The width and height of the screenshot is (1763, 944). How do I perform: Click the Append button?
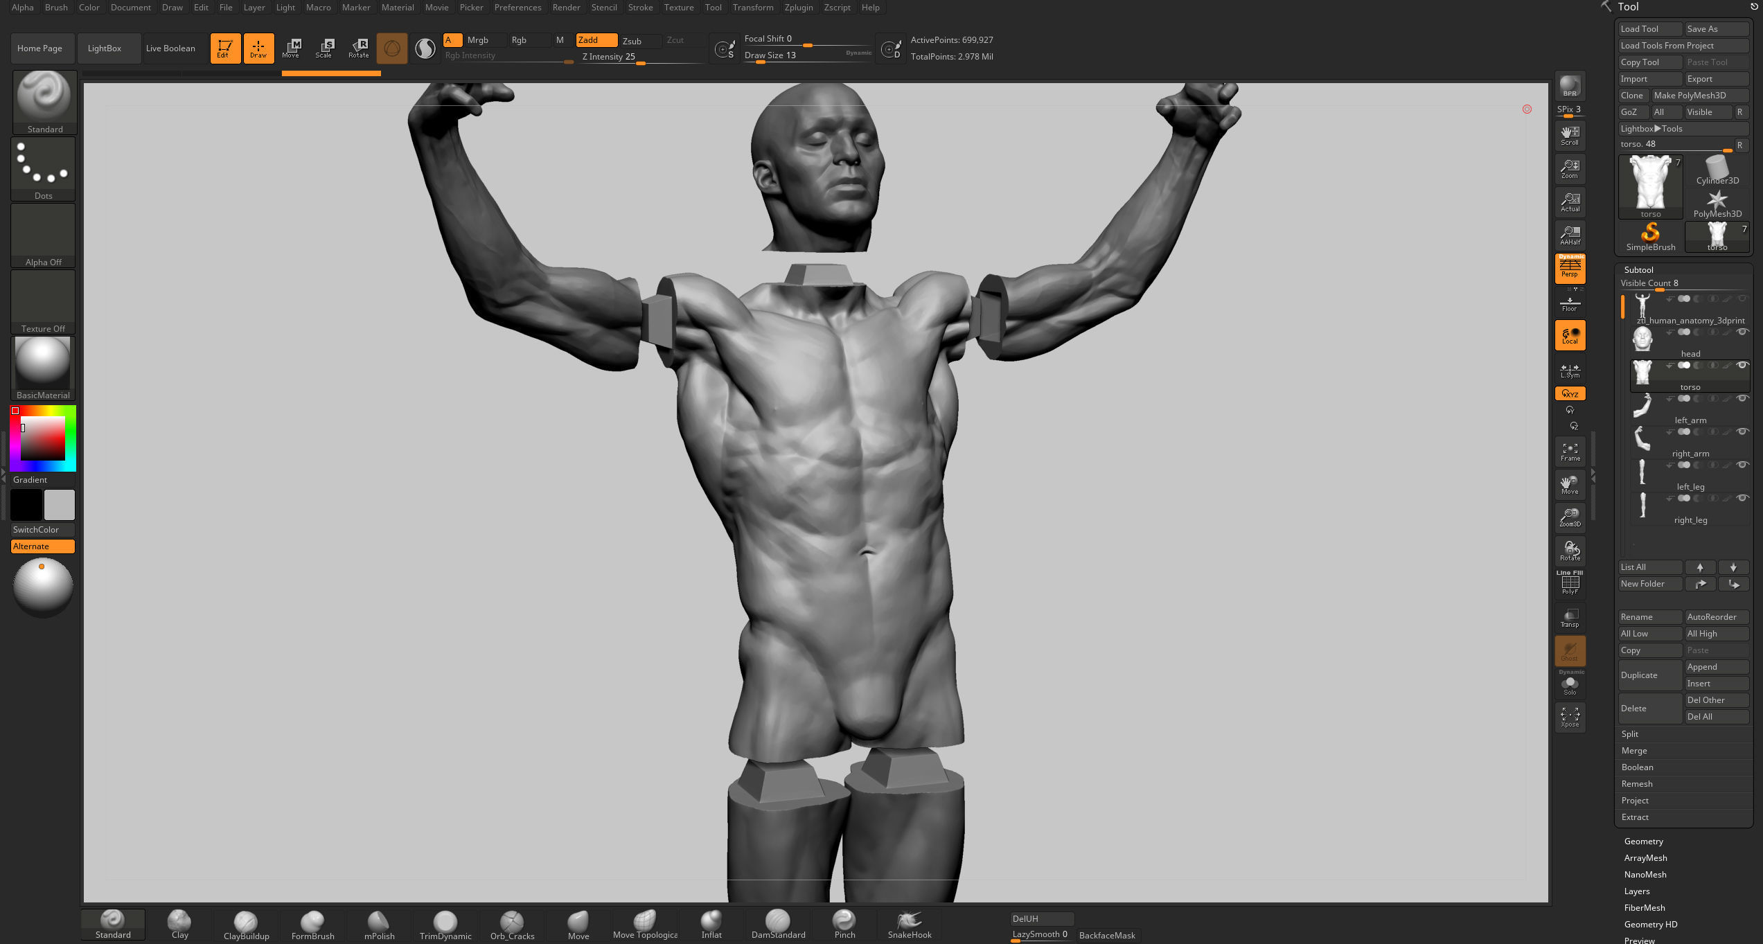click(1717, 667)
